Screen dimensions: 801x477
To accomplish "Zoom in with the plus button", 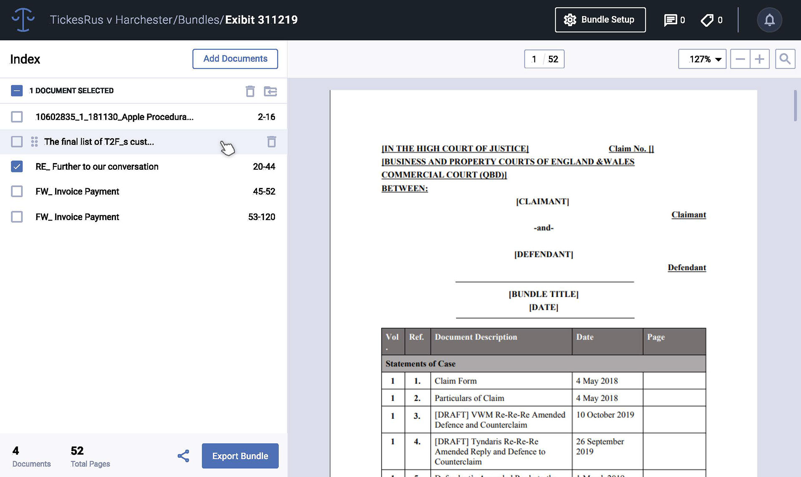I will click(x=760, y=59).
